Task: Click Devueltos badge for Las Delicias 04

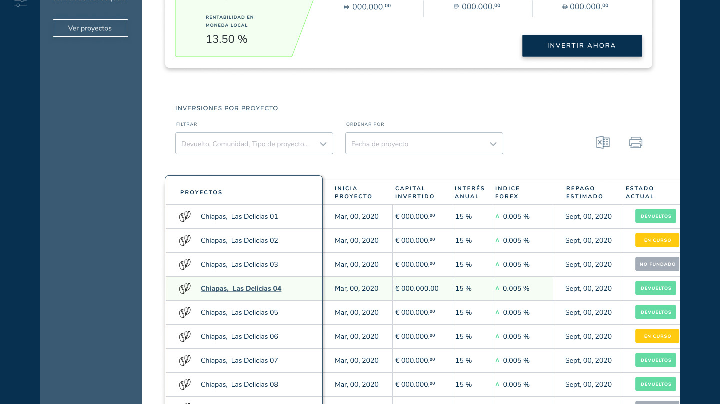Action: pos(656,288)
